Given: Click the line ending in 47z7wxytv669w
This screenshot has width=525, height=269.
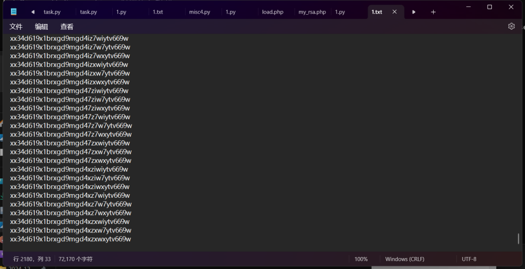Looking at the screenshot, I should pyautogui.click(x=71, y=134).
